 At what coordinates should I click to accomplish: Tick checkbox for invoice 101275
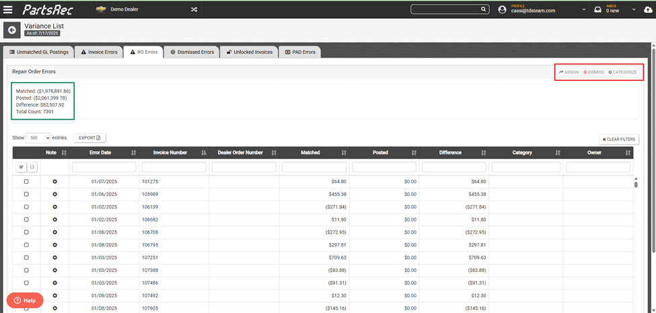click(26, 182)
